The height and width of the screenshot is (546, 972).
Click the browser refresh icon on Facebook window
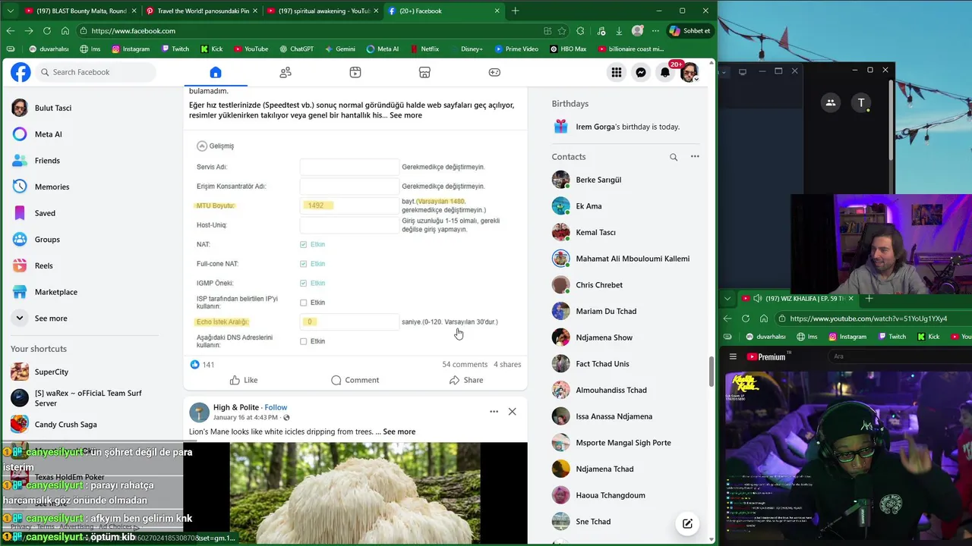click(46, 30)
